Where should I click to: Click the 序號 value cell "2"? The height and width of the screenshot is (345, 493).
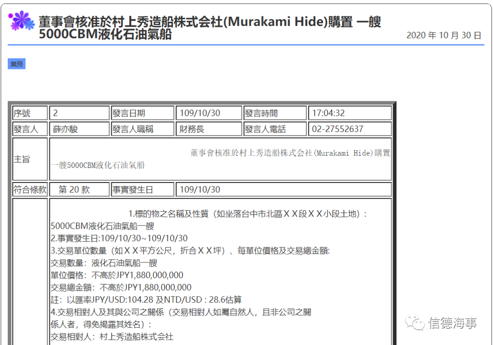79,113
